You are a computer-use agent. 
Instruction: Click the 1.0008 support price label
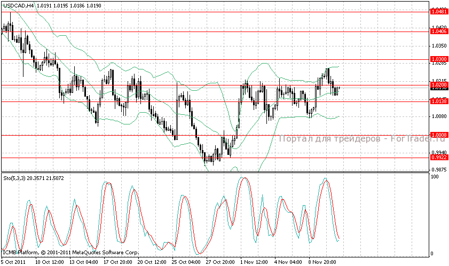click(438, 135)
